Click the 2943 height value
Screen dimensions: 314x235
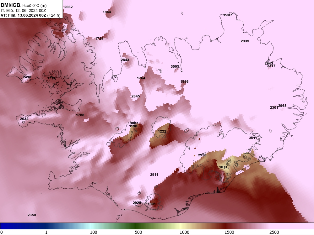[x=269, y=63]
